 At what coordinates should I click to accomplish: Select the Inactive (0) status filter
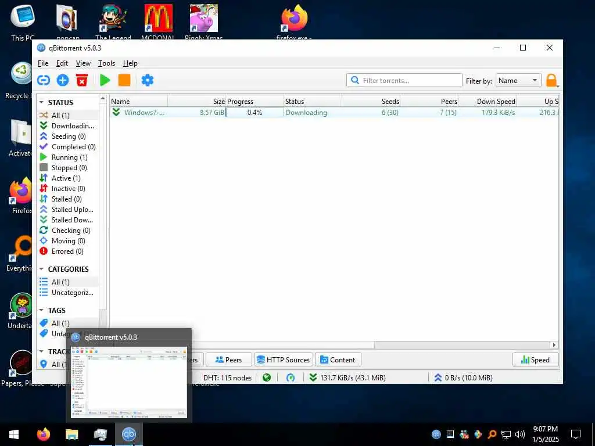click(x=68, y=189)
